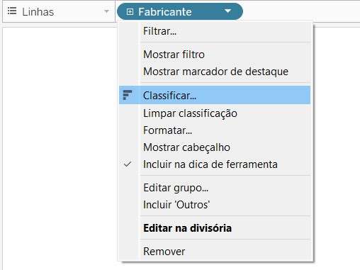Open the Fabricante pill dropdown arrow
The height and width of the screenshot is (270, 360).
click(227, 11)
